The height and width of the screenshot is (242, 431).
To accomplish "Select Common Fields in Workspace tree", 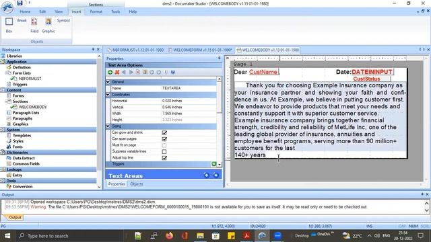I will [x=26, y=164].
